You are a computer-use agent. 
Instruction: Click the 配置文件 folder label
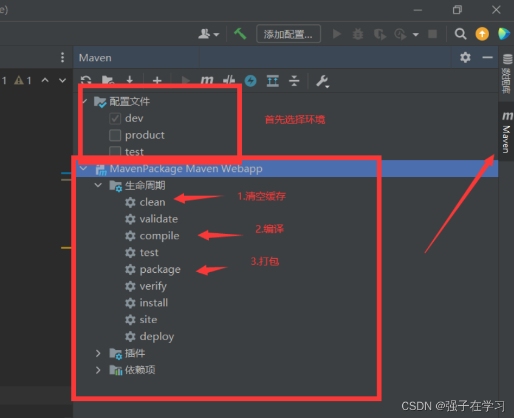129,101
